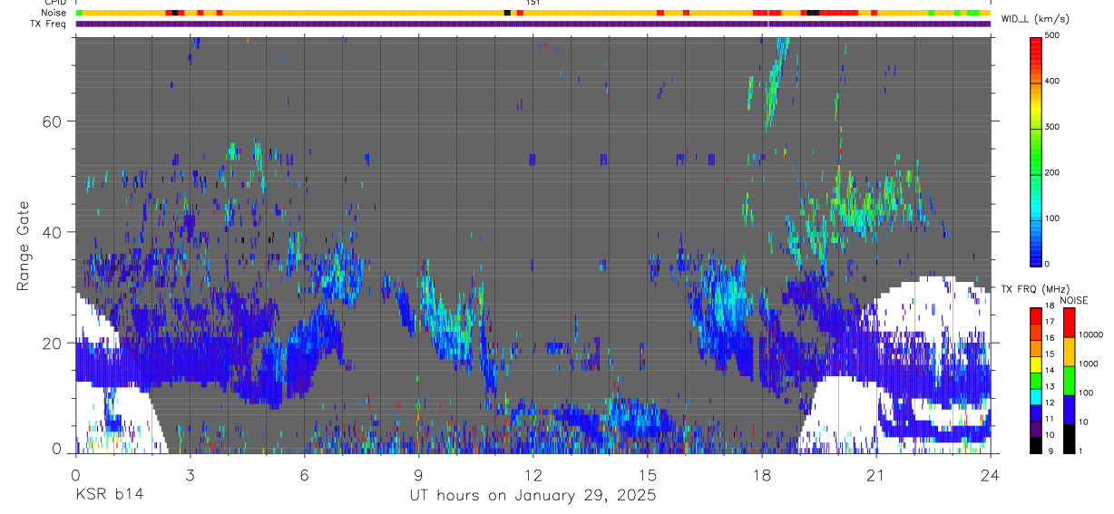This screenshot has height=514, width=1114.
Task: Click the '10000' label on NOISE scale
Action: [1090, 335]
